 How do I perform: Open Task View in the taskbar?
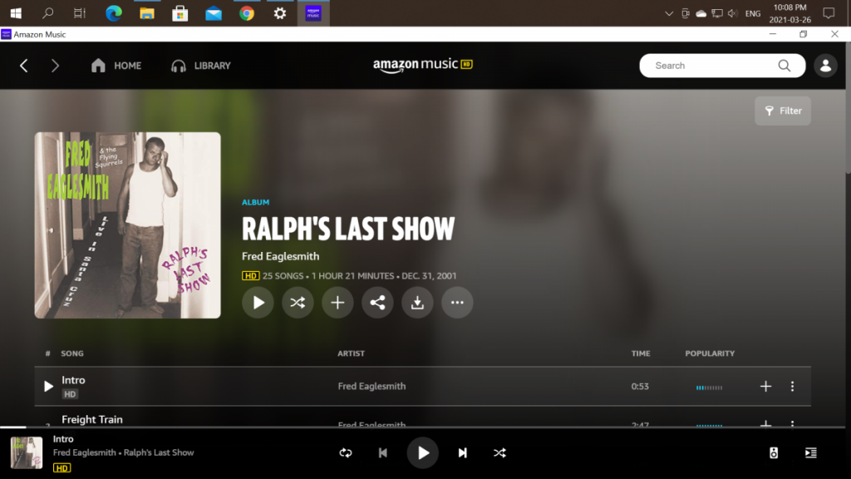click(80, 13)
